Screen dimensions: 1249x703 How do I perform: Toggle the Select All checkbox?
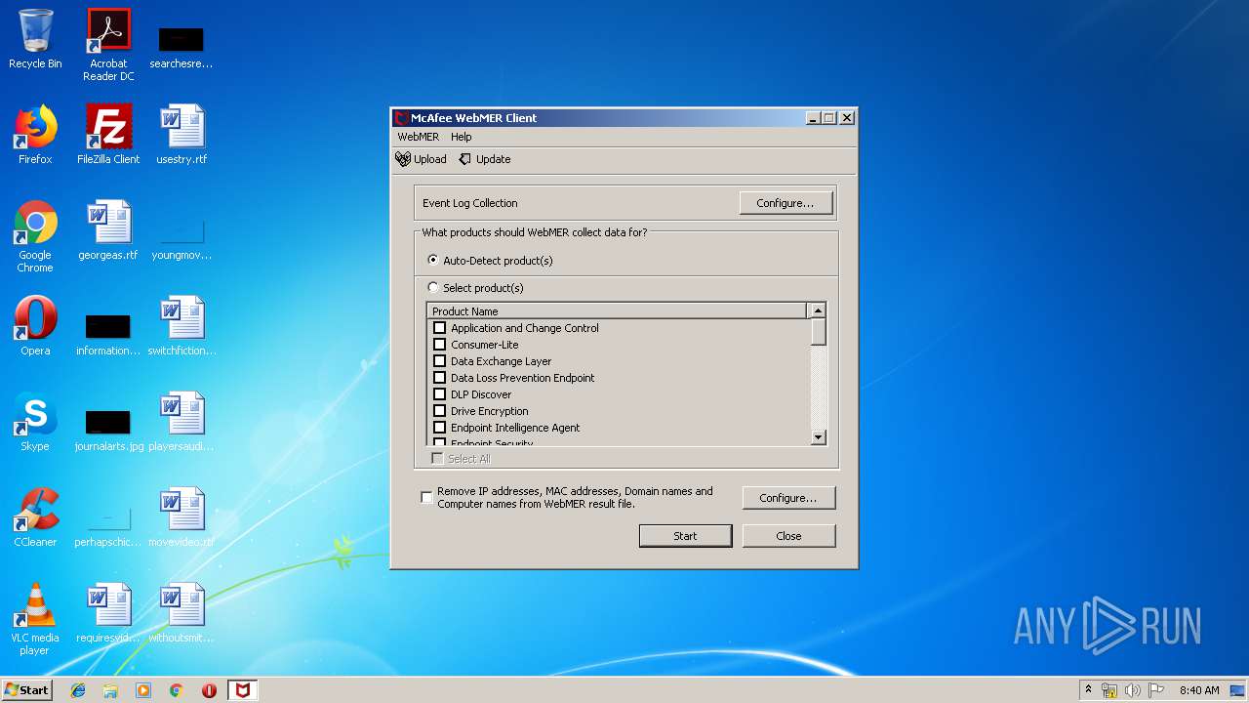[x=437, y=459]
